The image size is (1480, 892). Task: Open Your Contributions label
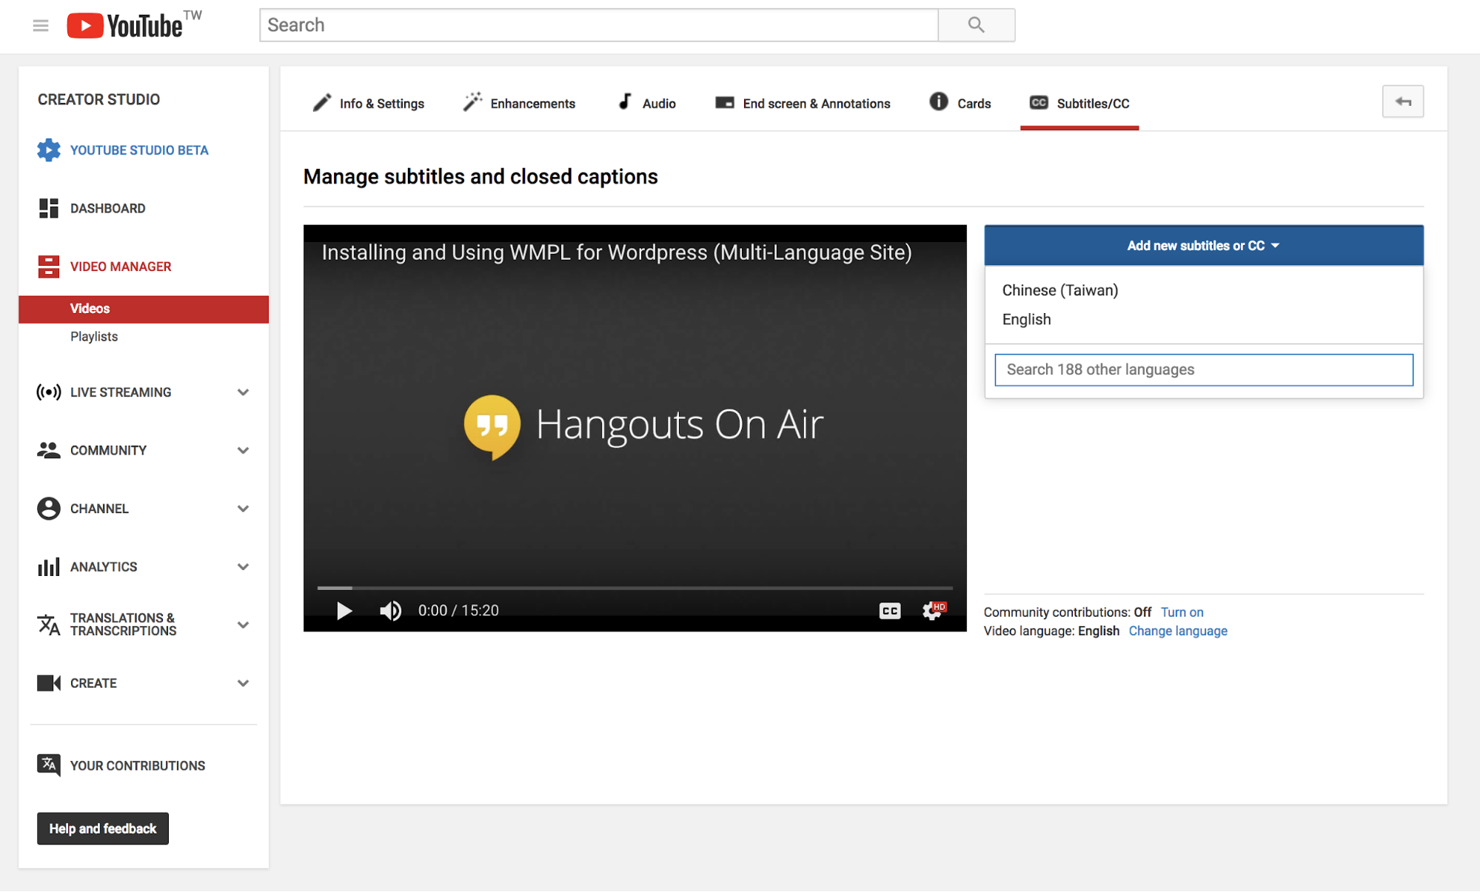(138, 765)
